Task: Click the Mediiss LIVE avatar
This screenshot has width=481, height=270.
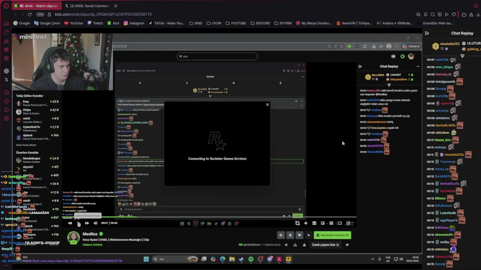Action: click(x=73, y=238)
